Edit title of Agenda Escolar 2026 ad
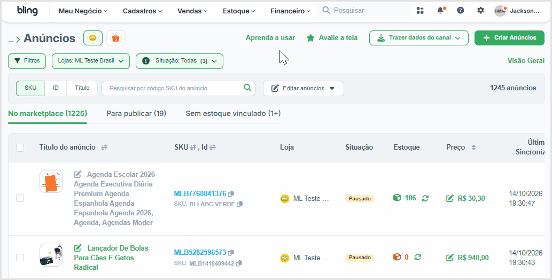Screen dimensions: 552x280 [x=78, y=174]
